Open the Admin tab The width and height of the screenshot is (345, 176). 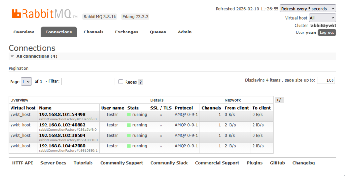(x=184, y=32)
